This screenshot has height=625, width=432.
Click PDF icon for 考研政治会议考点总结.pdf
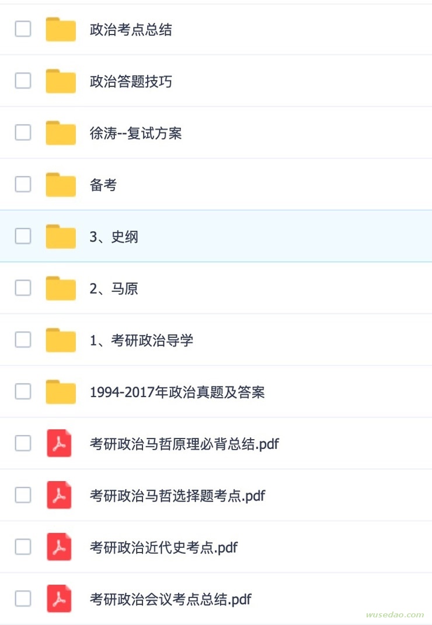pos(59,599)
